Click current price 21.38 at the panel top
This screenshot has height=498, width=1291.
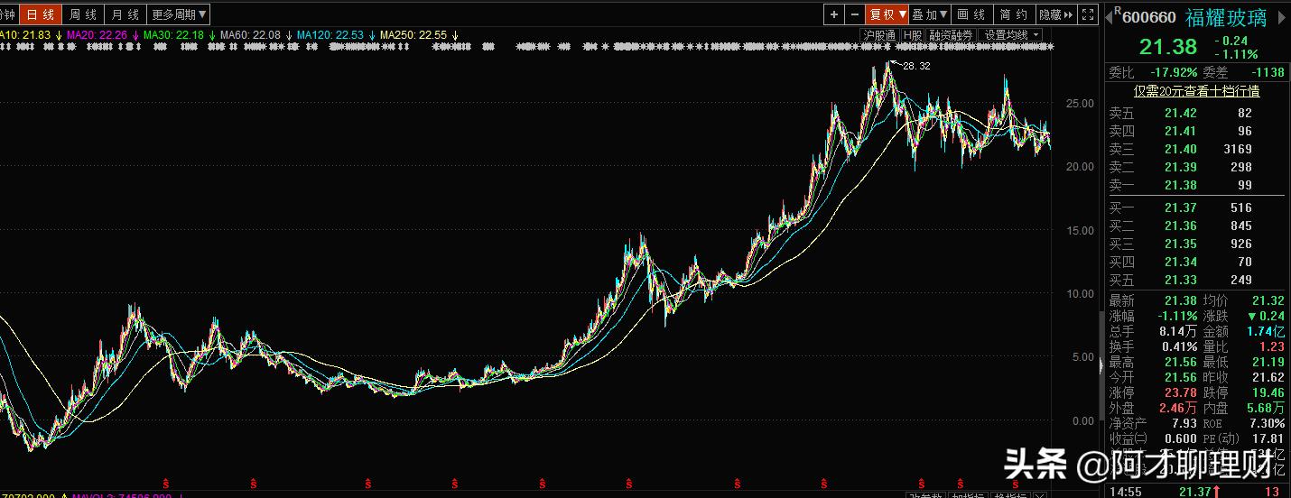pyautogui.click(x=1167, y=47)
